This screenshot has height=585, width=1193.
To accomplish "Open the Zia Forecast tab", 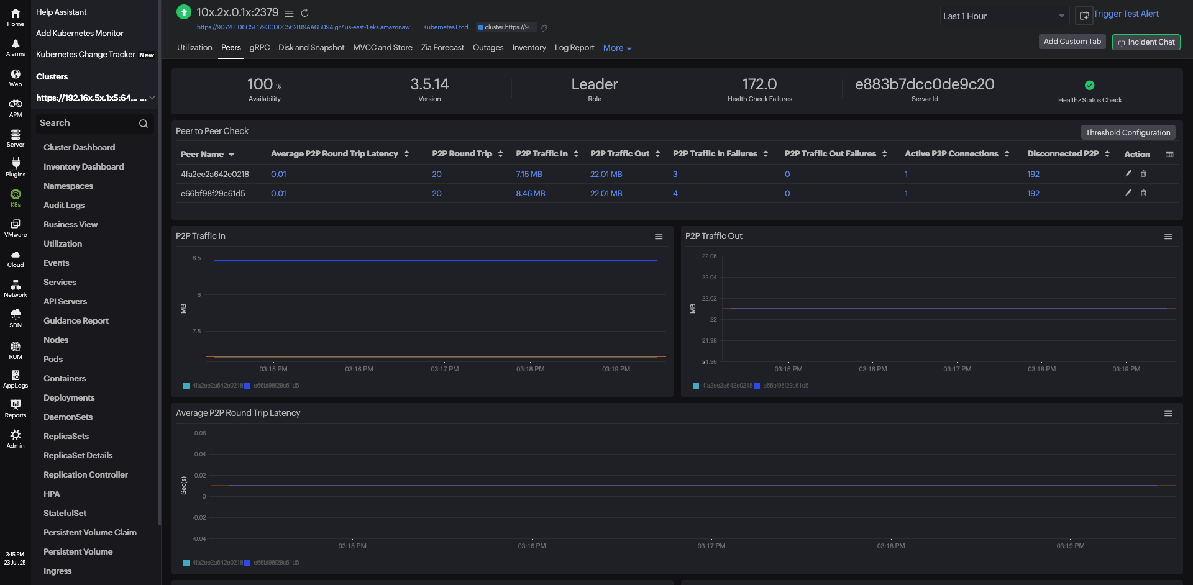I will point(442,48).
